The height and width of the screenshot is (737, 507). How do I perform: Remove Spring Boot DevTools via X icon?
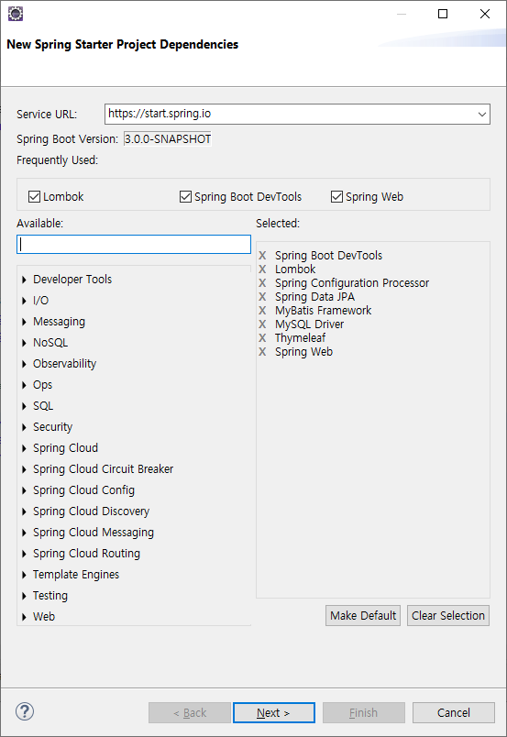(262, 256)
